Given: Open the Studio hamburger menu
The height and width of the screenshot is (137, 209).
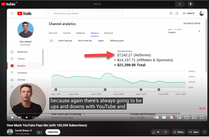Looking at the screenshot, I should click(12, 13).
